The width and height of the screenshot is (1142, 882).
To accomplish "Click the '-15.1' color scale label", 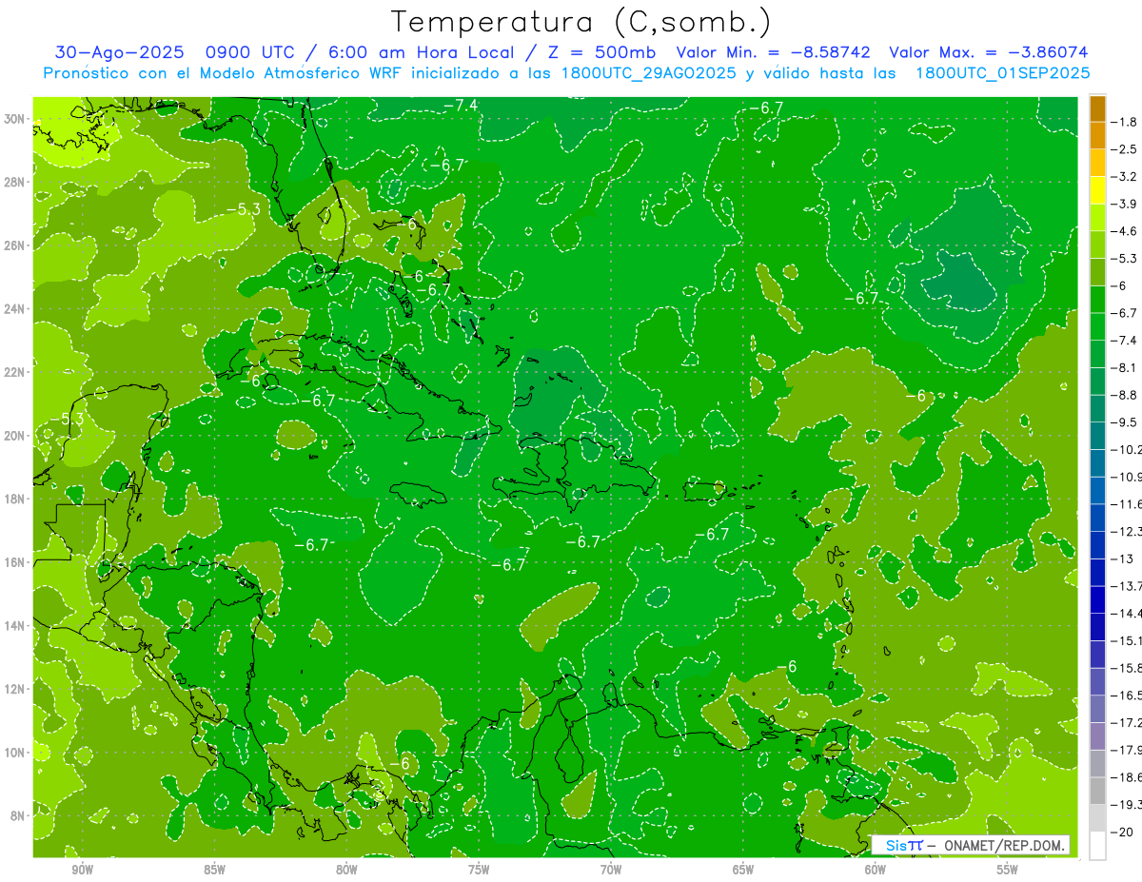I will tap(1127, 640).
